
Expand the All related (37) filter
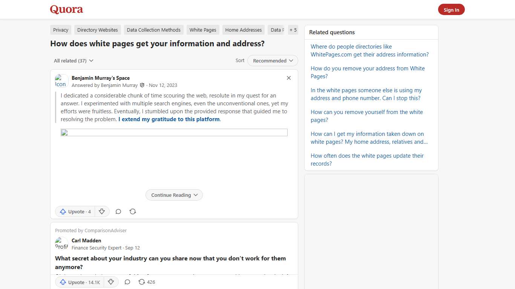point(74,61)
